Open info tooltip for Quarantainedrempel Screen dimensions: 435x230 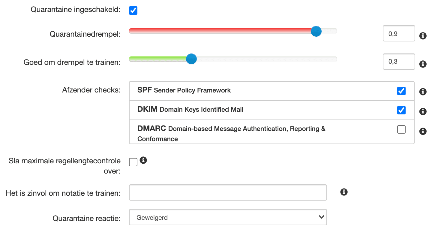(x=423, y=36)
